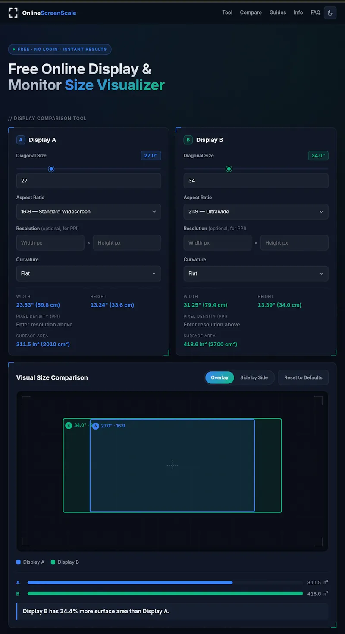Open Display A Curvature dropdown

[89, 273]
